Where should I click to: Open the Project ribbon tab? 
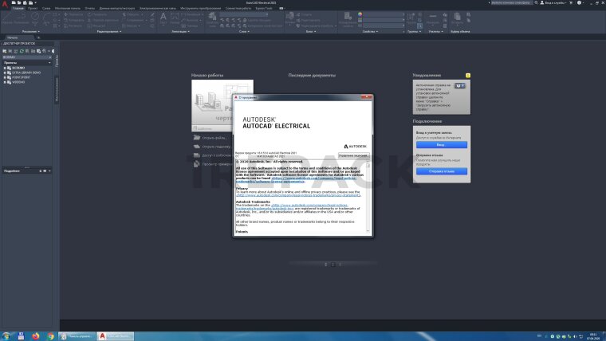(x=33, y=7)
